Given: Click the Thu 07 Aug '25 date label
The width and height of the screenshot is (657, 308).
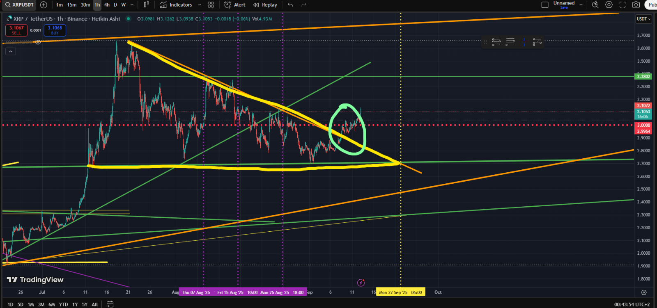Looking at the screenshot, I should tap(196, 292).
